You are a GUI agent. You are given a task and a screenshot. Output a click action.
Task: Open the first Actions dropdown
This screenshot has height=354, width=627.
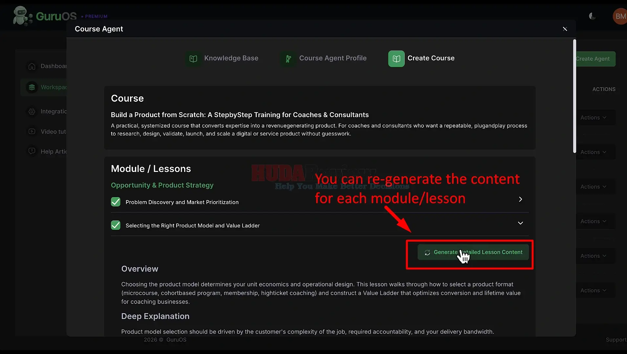click(593, 117)
